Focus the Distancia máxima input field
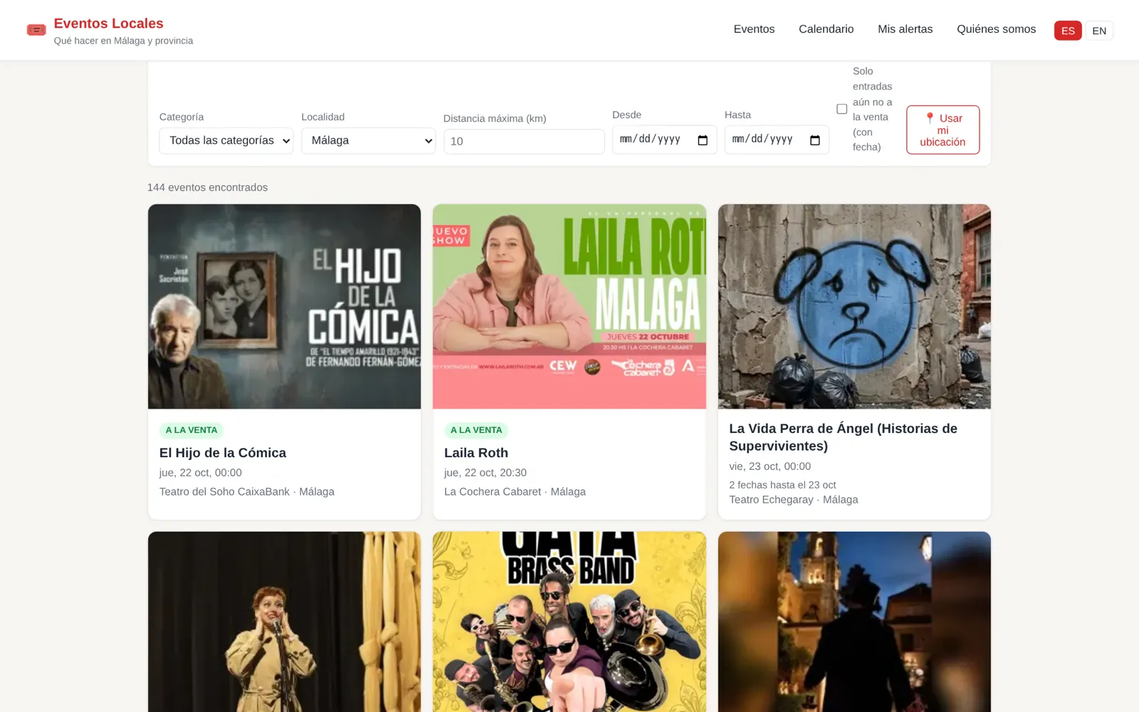This screenshot has height=712, width=1139. coord(524,141)
